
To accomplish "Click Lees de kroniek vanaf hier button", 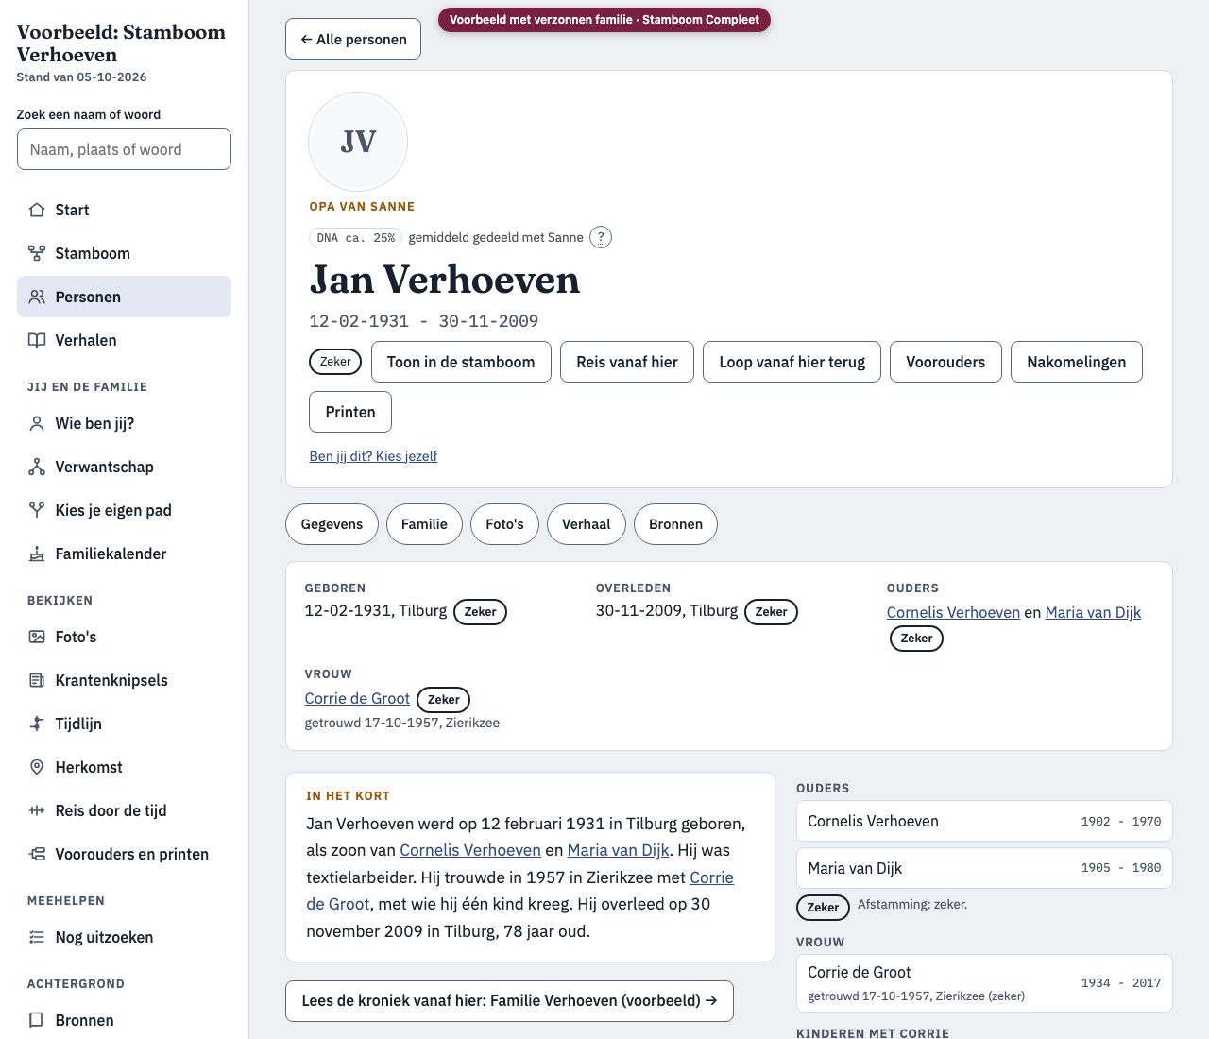I will pos(509,1000).
